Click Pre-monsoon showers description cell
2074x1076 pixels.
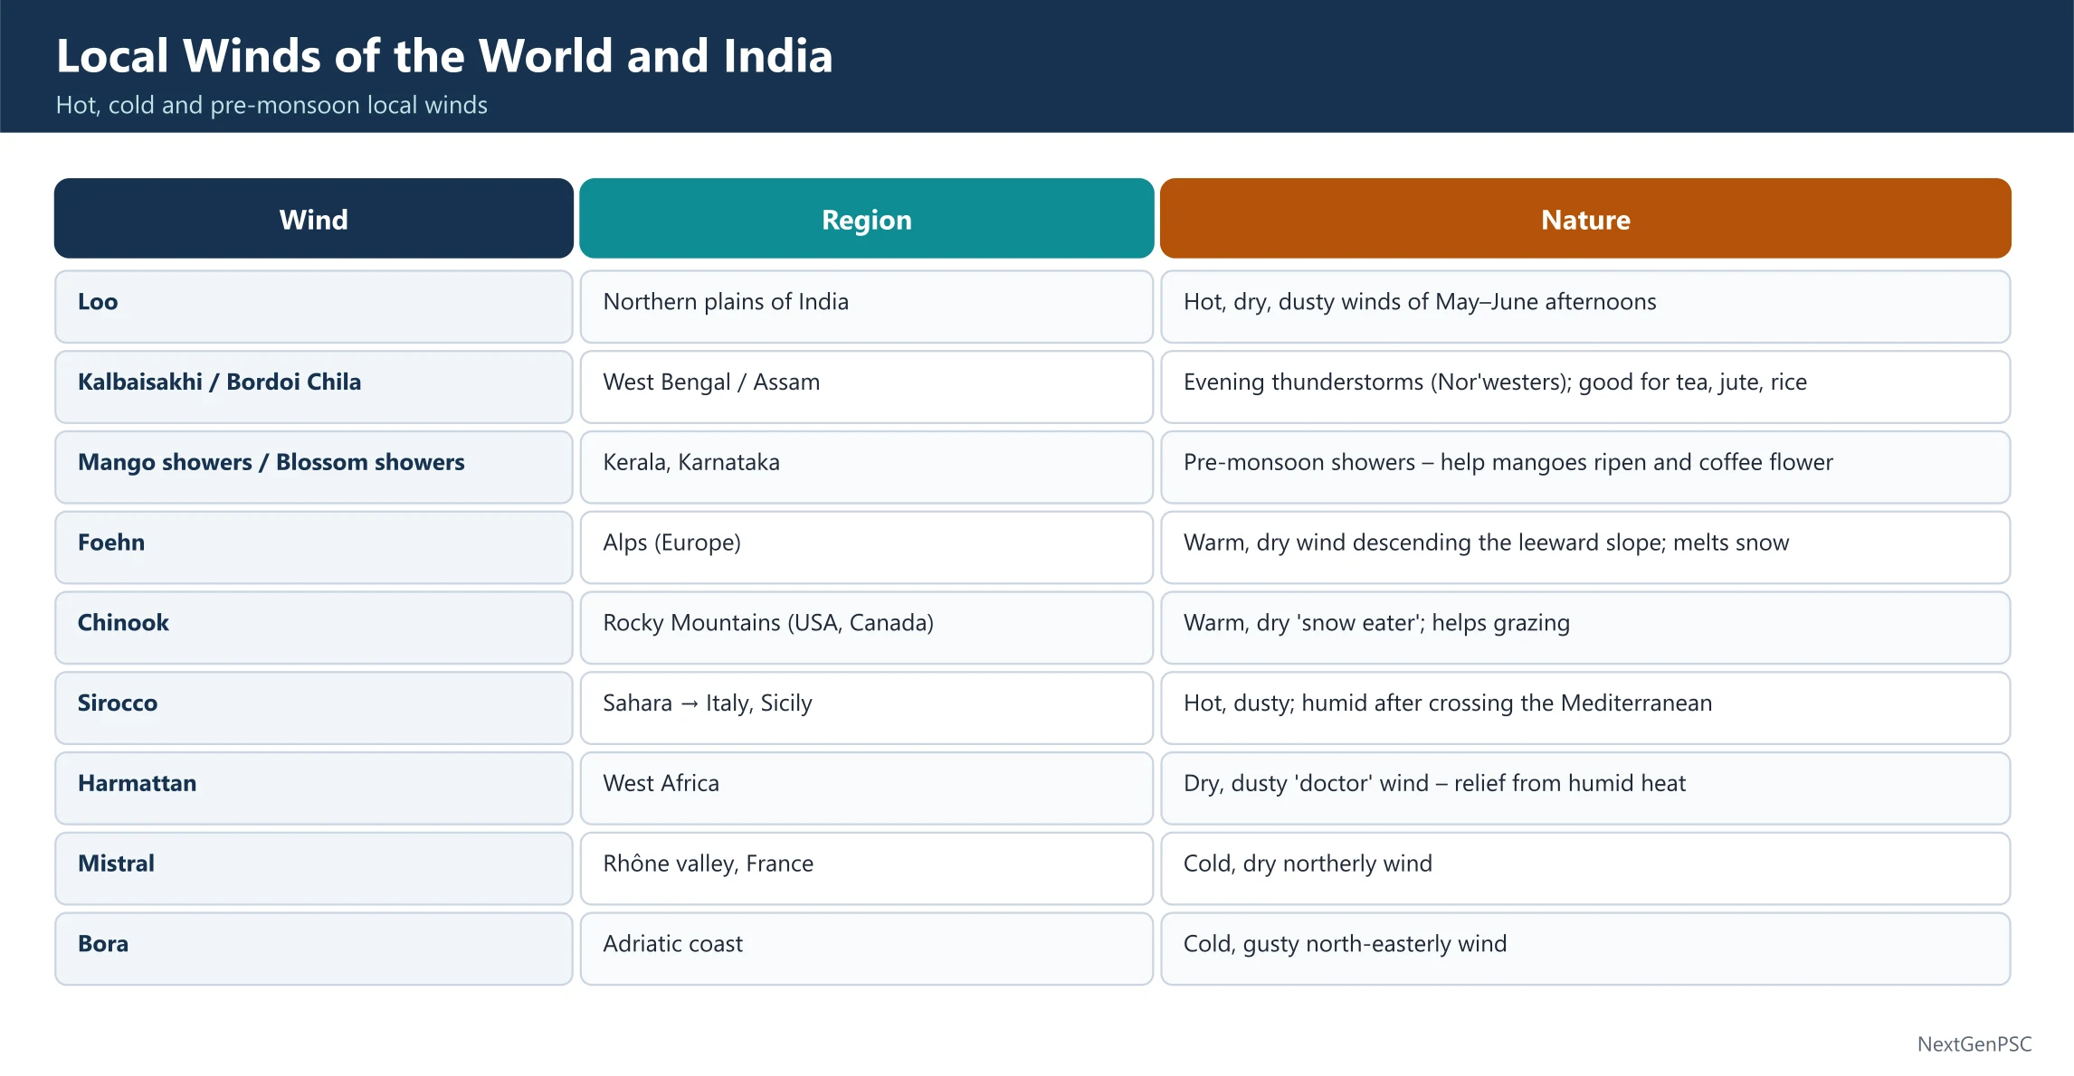click(1585, 467)
